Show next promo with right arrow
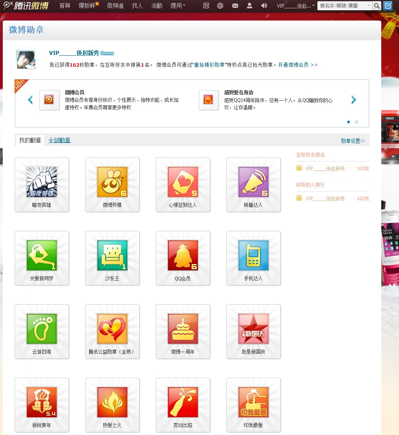 [x=354, y=99]
